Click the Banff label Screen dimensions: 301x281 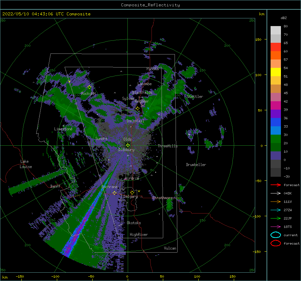pyautogui.click(x=55, y=186)
